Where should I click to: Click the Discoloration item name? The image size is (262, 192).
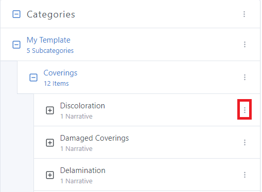[x=82, y=106]
